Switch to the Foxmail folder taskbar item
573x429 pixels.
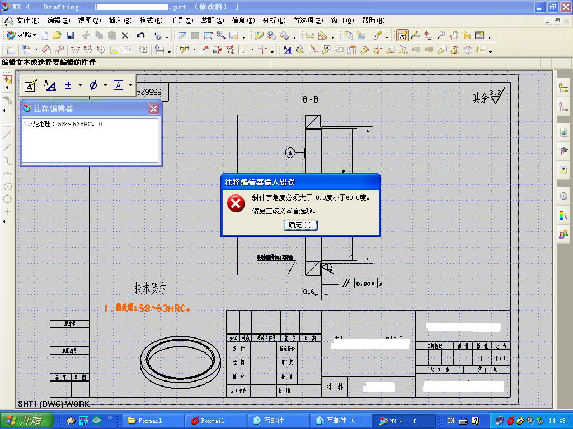[152, 421]
